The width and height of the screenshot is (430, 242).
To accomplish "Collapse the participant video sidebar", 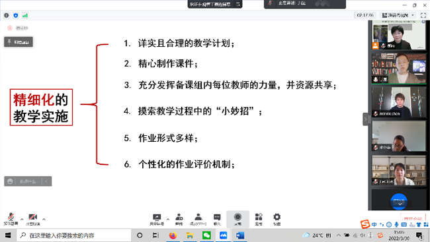I will (366, 119).
